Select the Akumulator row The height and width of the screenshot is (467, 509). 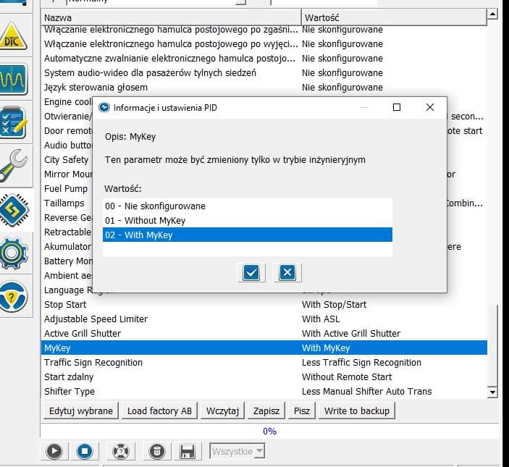tap(67, 247)
